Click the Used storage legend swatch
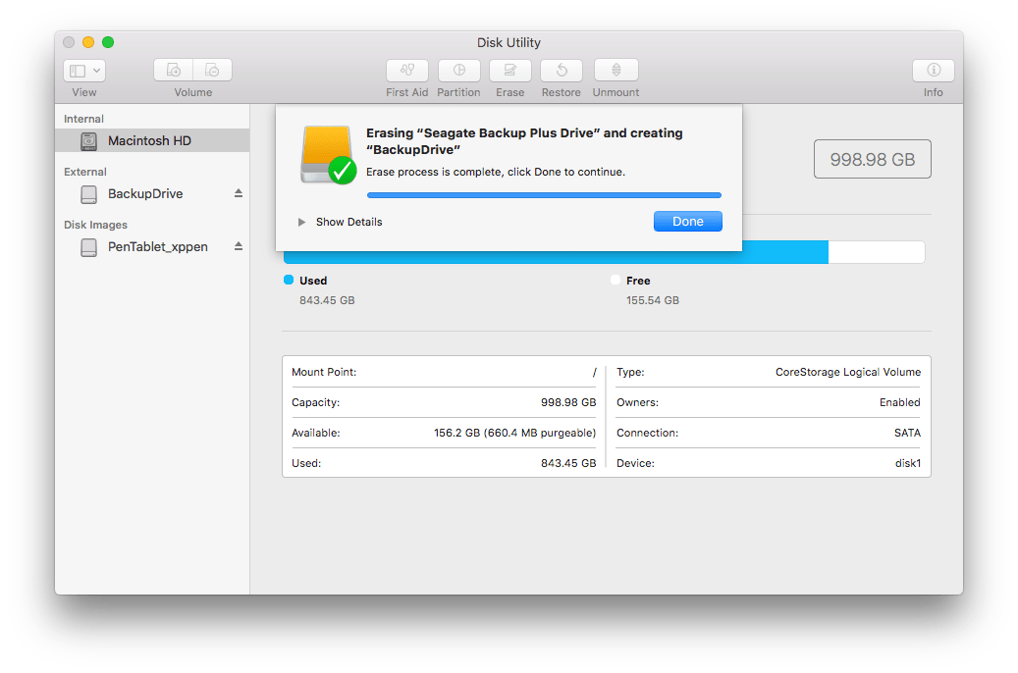This screenshot has height=673, width=1018. (x=287, y=281)
